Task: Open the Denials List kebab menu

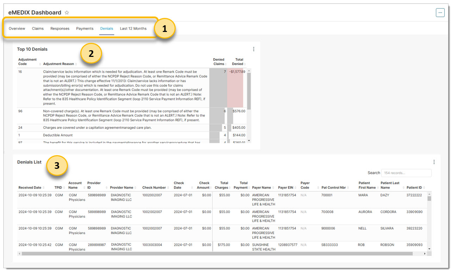Action: (434, 162)
